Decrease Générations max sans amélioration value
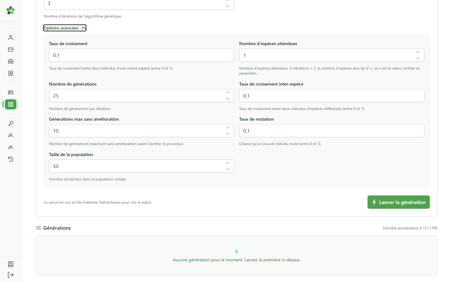The height and width of the screenshot is (282, 452). point(228,134)
